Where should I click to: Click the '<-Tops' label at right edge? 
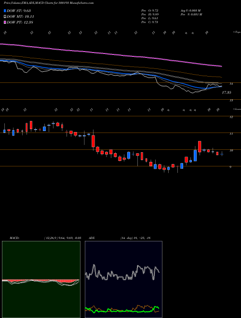237,32
